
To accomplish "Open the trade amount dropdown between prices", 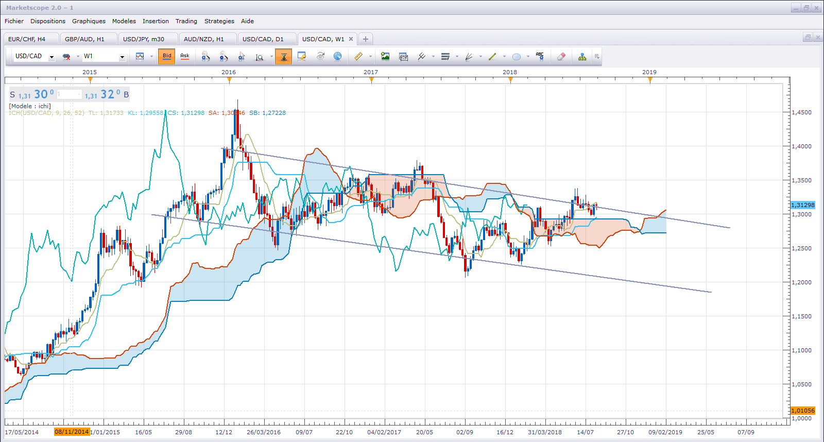I will [x=79, y=94].
